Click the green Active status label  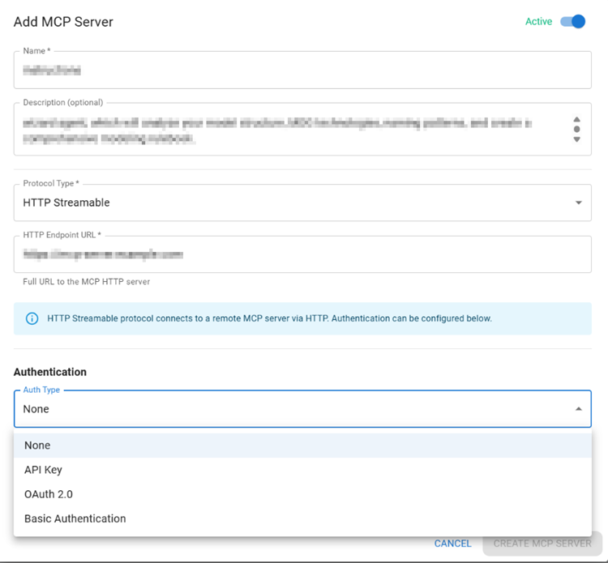[538, 22]
